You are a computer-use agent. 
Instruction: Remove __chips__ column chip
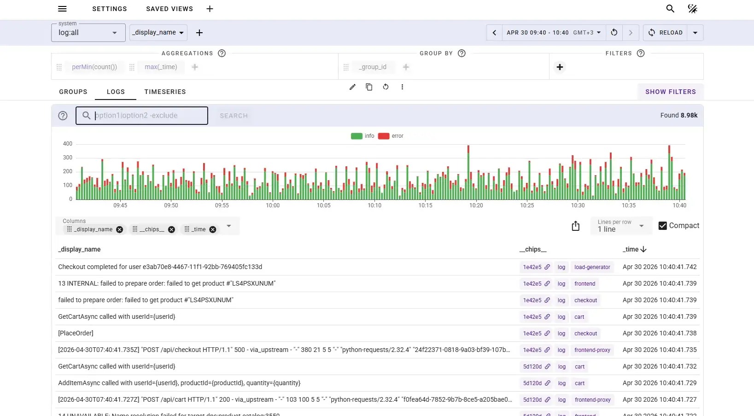171,229
